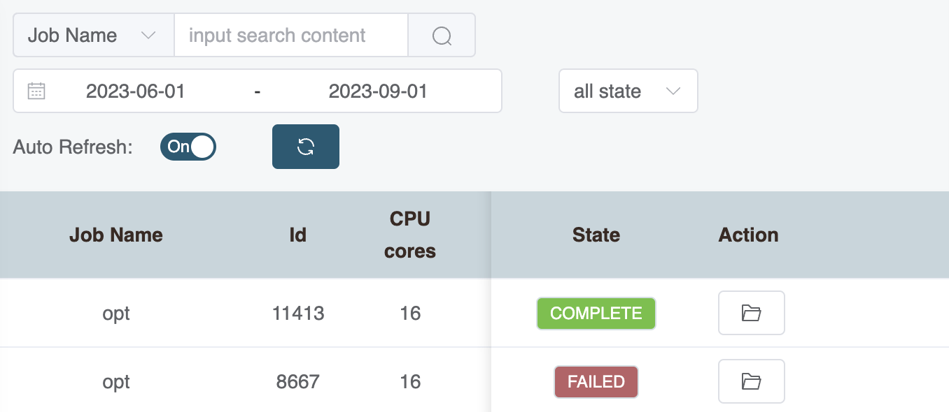The width and height of the screenshot is (949, 412).
Task: Click the CPU cores column header
Action: pos(410,235)
